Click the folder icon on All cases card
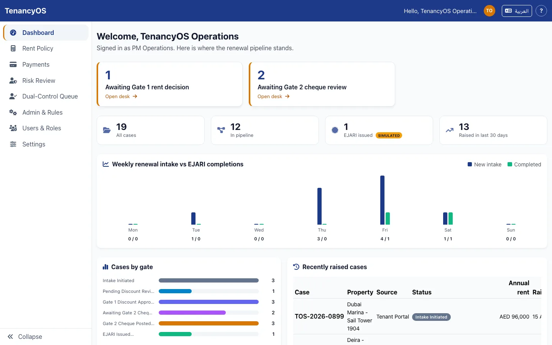The image size is (552, 345). click(x=107, y=130)
